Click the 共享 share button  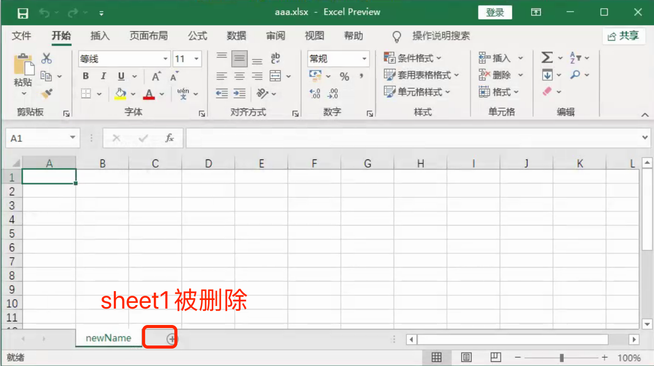click(623, 36)
